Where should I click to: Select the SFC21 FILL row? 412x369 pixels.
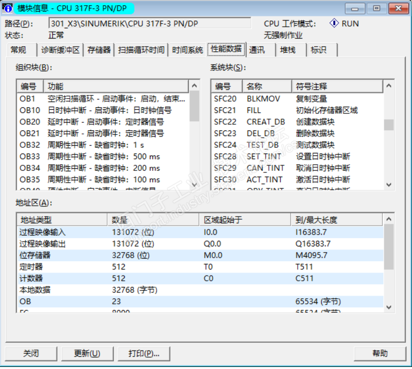(x=298, y=110)
